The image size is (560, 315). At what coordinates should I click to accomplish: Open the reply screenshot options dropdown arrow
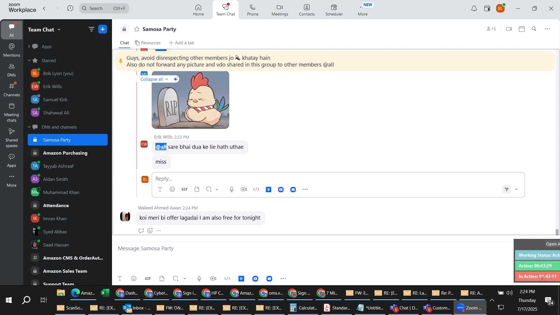click(217, 189)
